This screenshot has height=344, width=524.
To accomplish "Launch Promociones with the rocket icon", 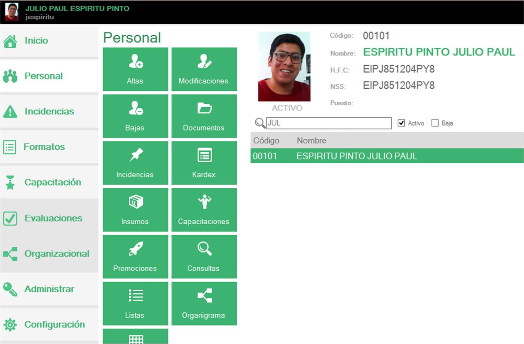I will (135, 256).
